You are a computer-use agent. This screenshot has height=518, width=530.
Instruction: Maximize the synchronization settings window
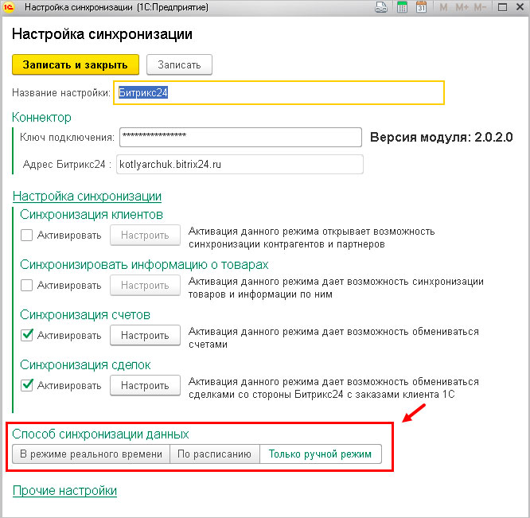[503, 7]
